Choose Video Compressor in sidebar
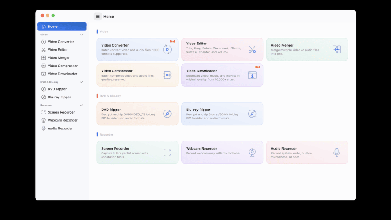Viewport: 391px width, 220px height. [x=62, y=66]
